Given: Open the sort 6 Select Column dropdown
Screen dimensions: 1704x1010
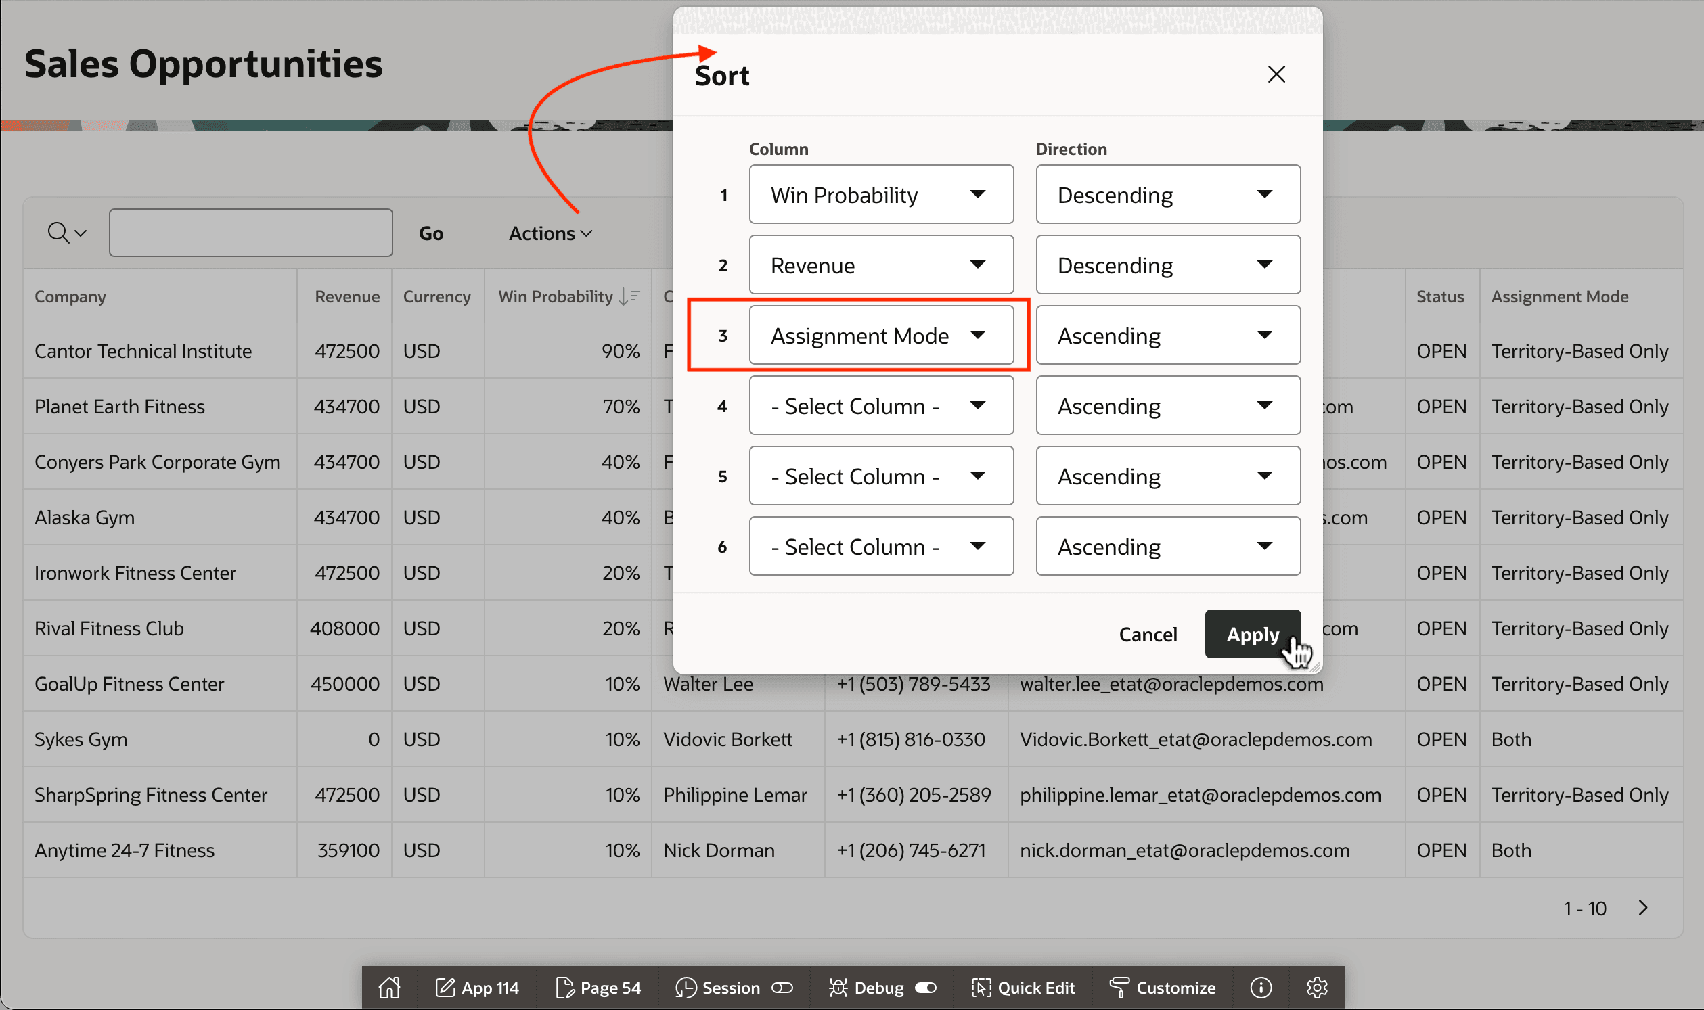Looking at the screenshot, I should (881, 546).
